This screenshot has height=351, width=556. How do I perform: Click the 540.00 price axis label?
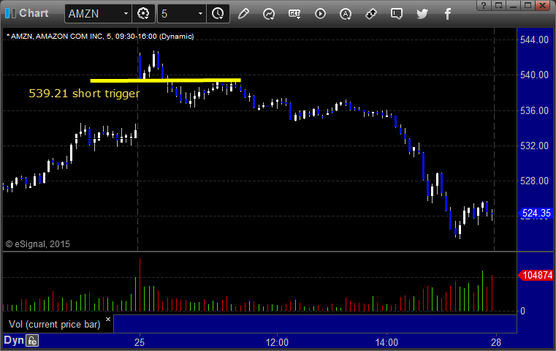tap(534, 75)
